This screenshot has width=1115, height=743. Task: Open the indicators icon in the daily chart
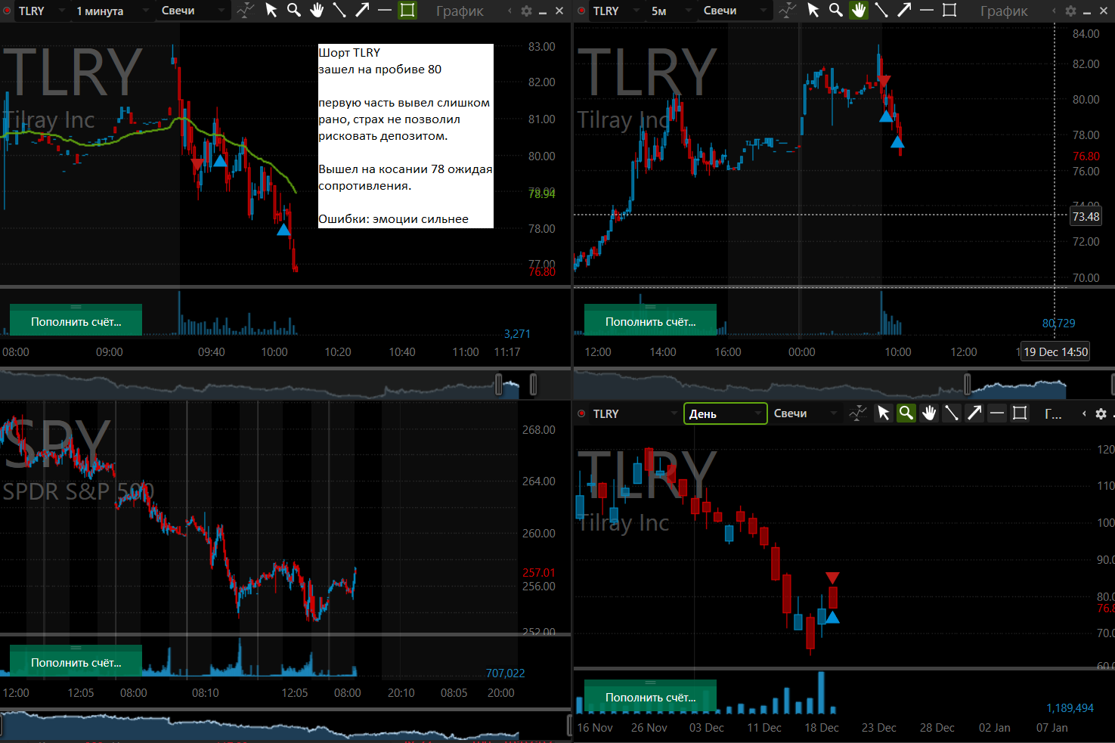click(858, 413)
